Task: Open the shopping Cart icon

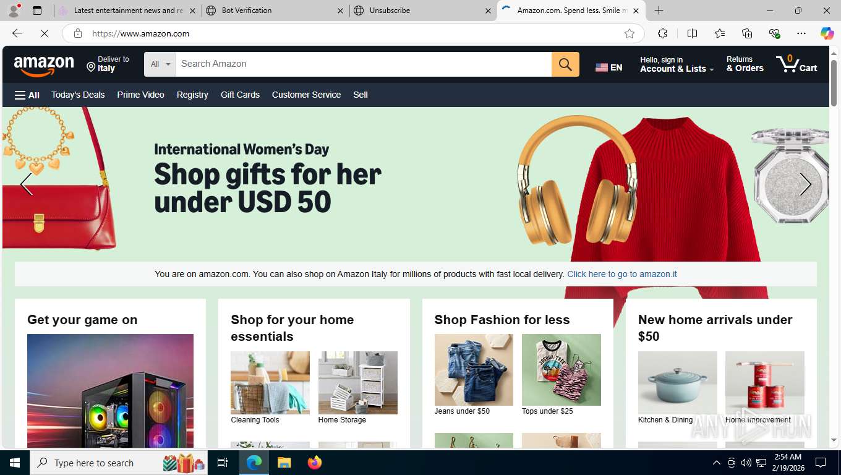Action: coord(796,64)
